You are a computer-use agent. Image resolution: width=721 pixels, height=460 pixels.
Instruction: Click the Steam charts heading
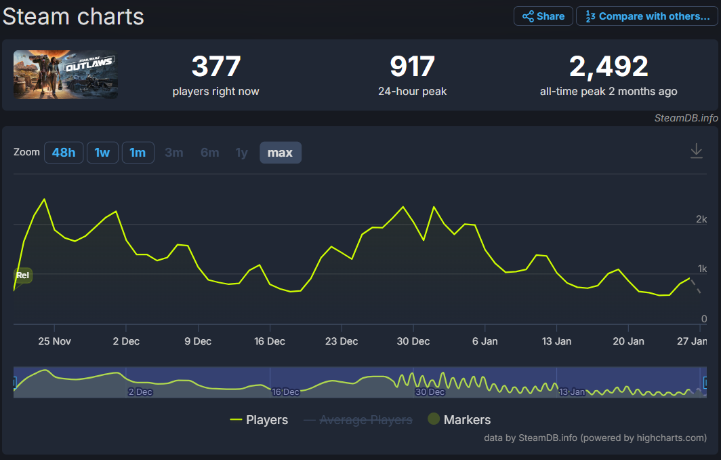73,16
